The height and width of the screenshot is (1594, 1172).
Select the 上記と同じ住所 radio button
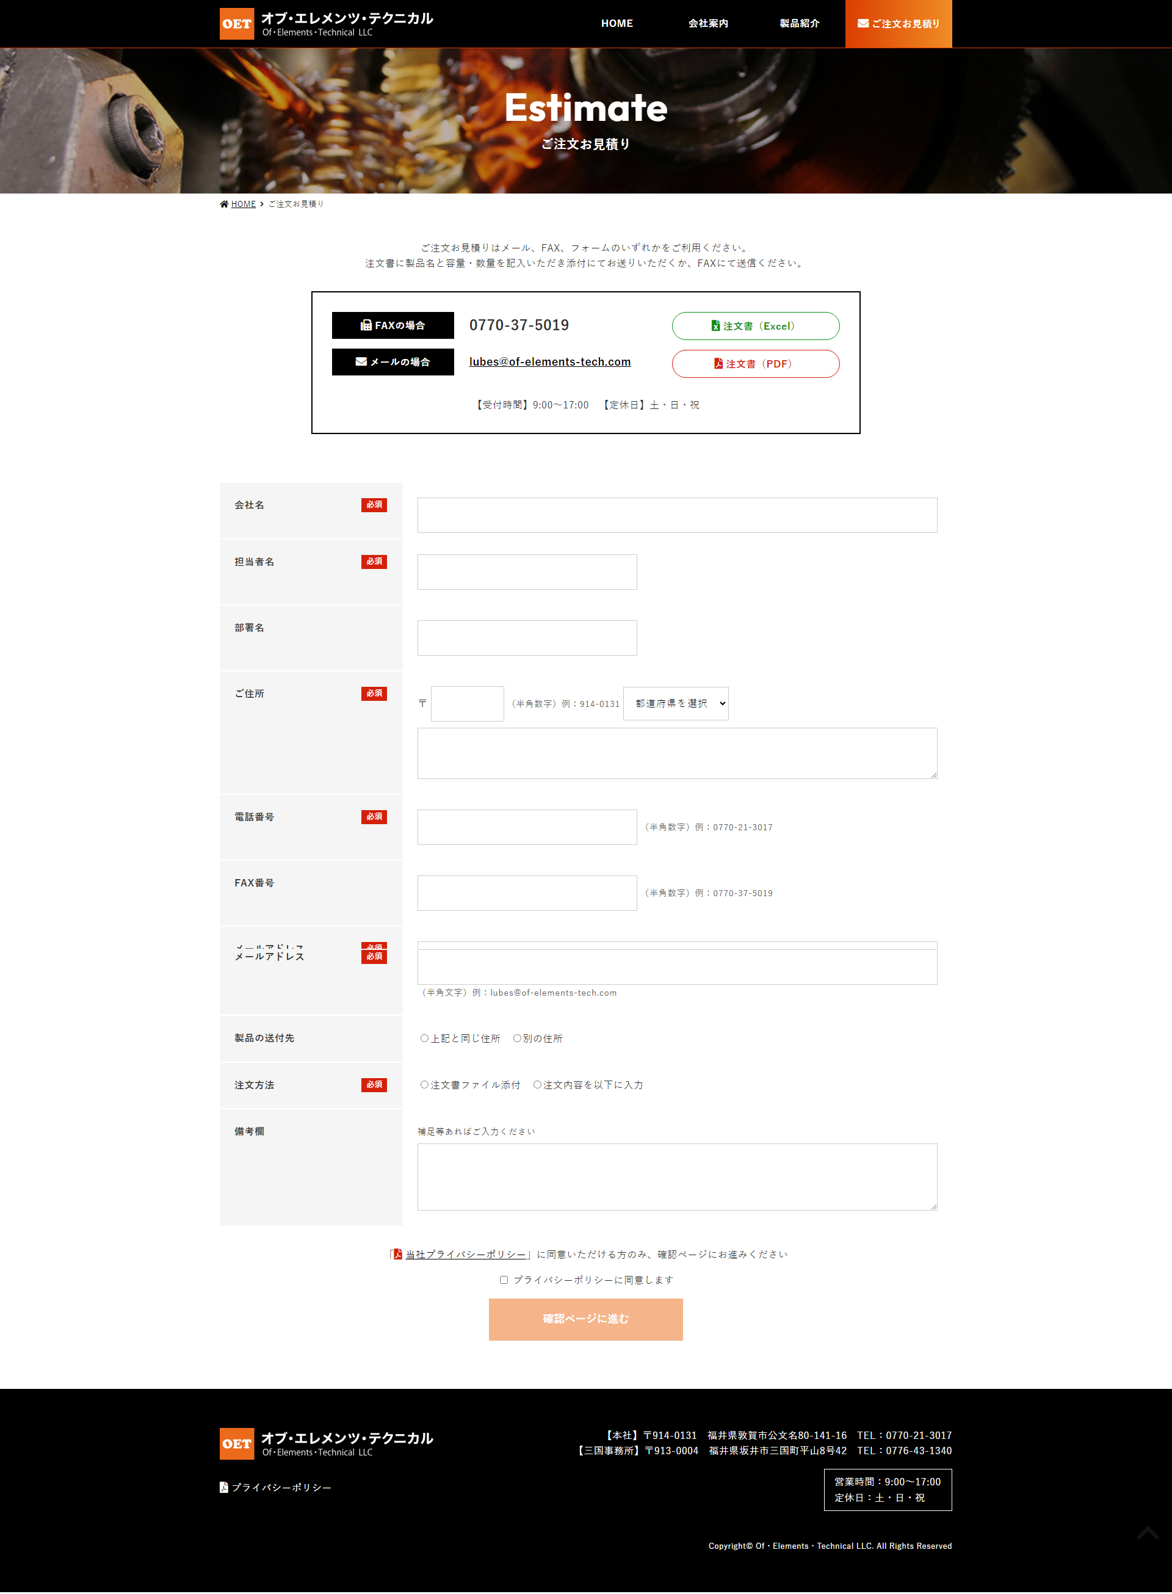pos(424,1038)
